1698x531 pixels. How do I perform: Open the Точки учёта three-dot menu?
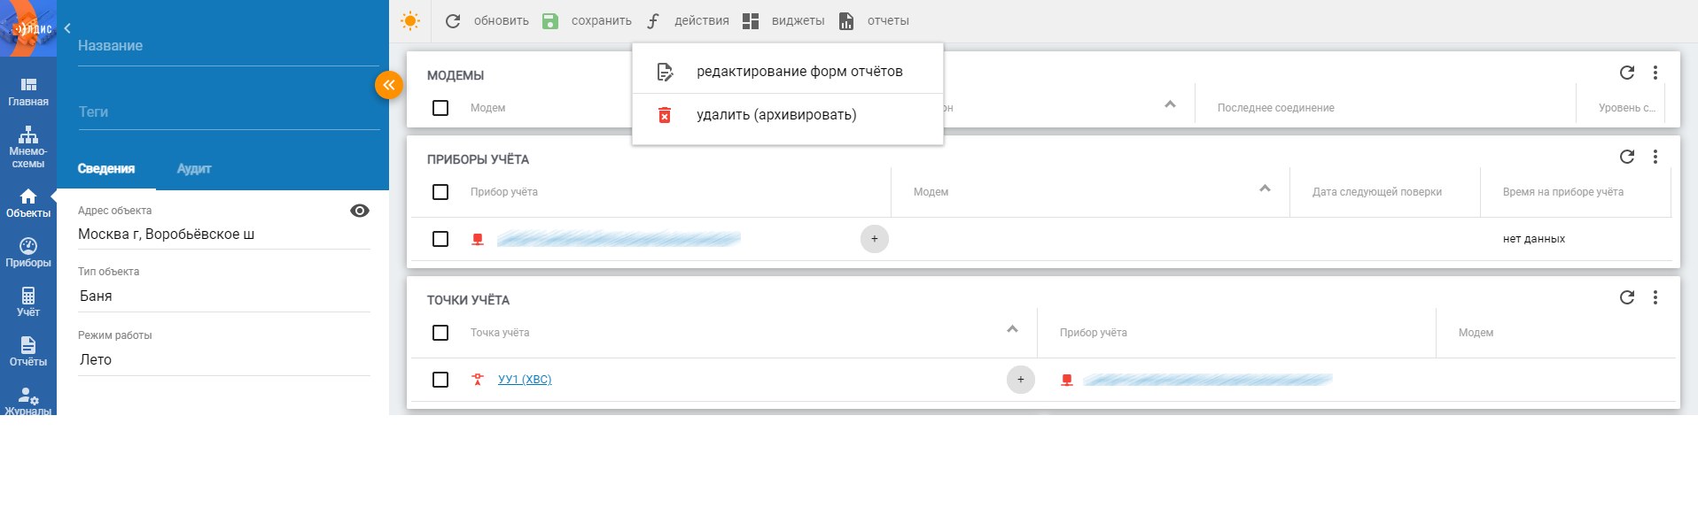point(1655,297)
